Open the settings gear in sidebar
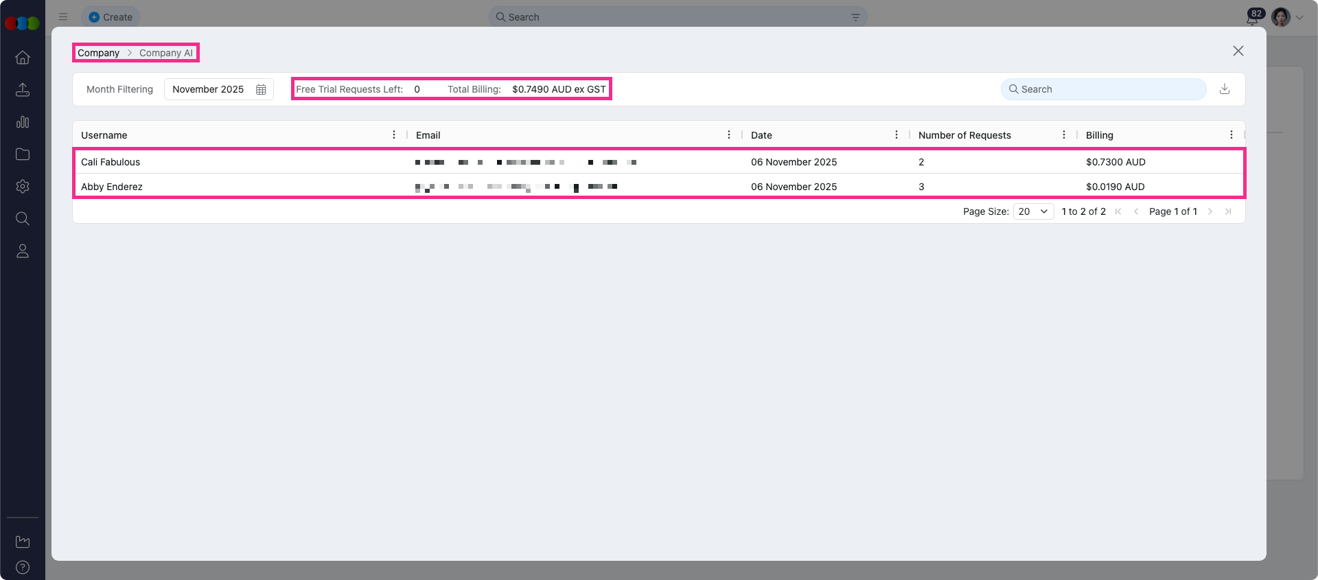This screenshot has width=1318, height=580. tap(23, 187)
